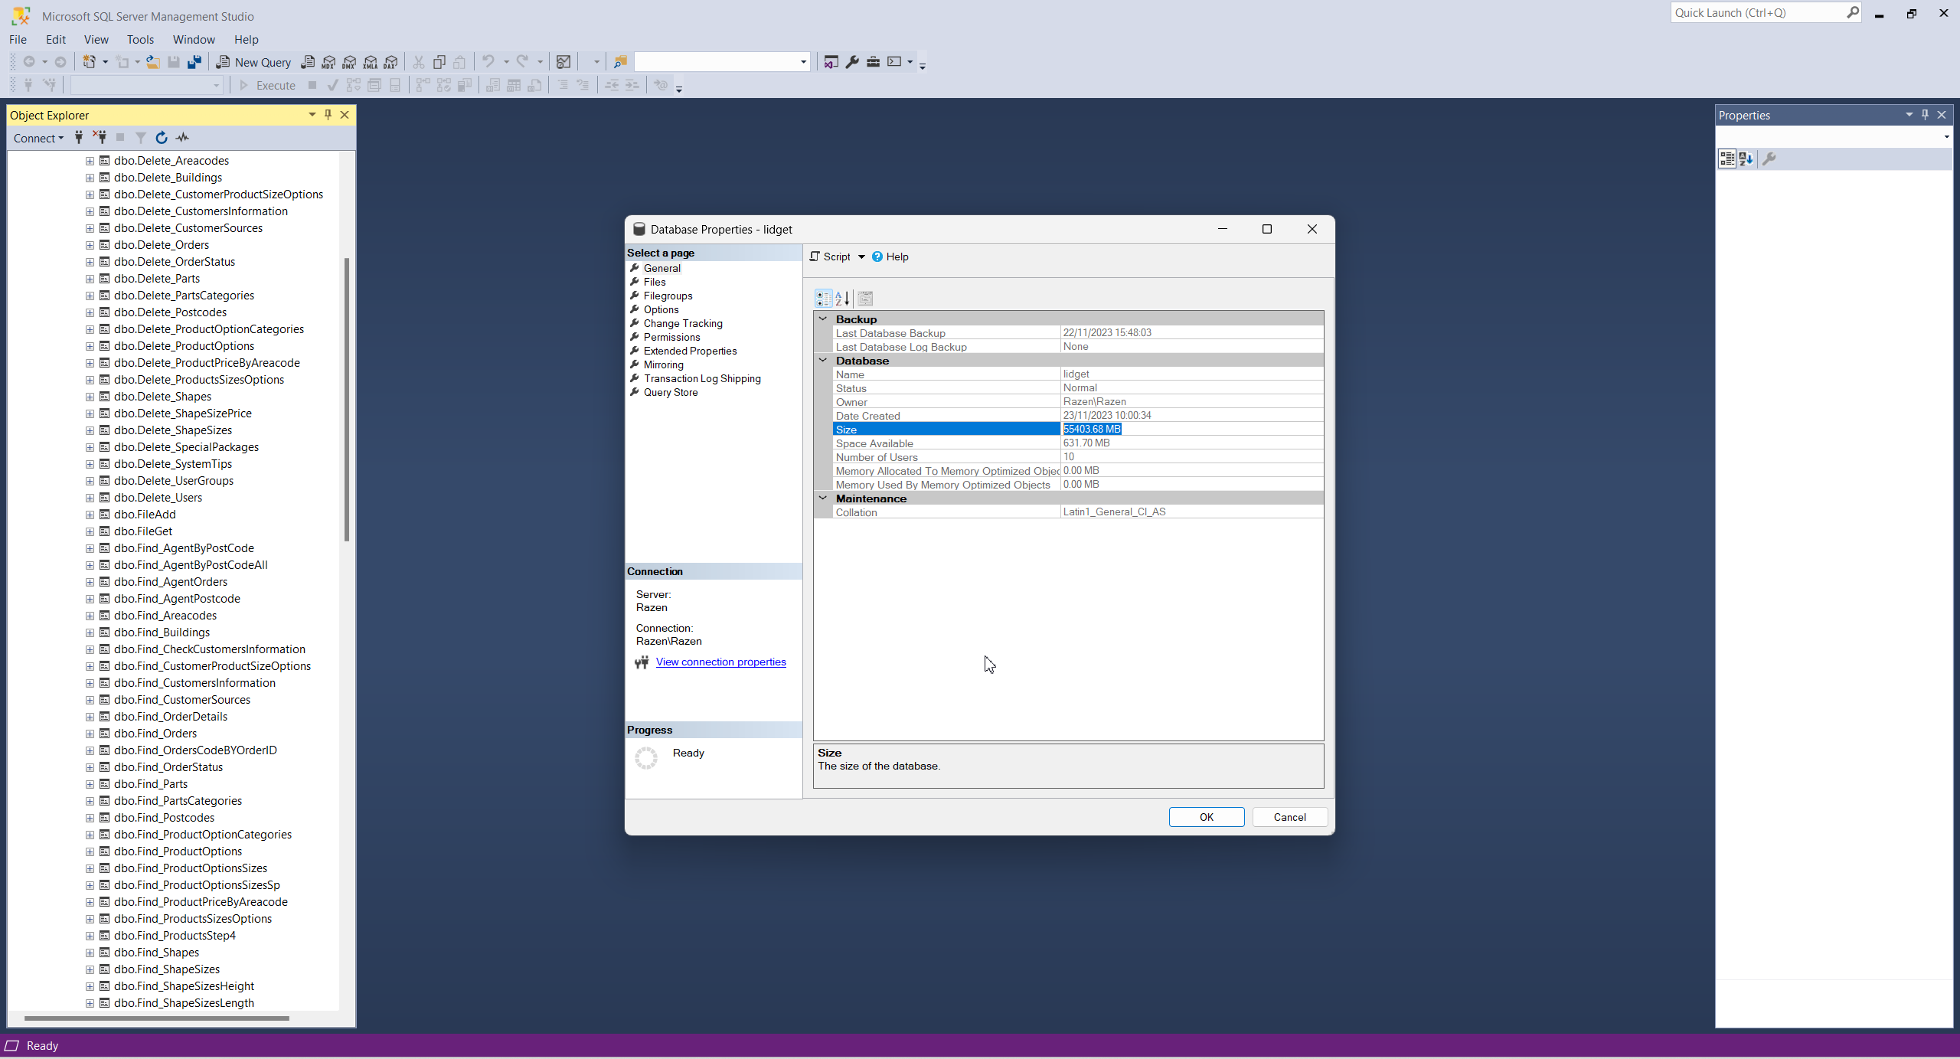The image size is (1960, 1059).
Task: Open Activity Monitor from Object Explorer toolbar
Action: [182, 138]
